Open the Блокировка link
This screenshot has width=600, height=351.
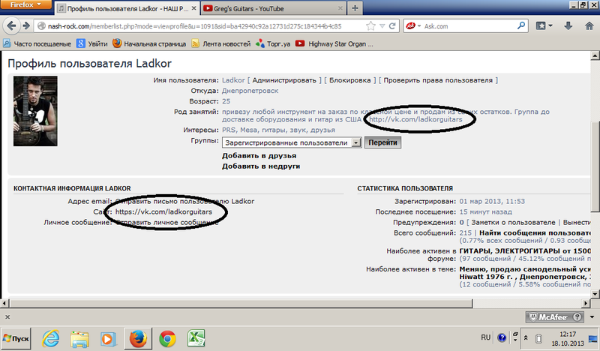click(x=350, y=80)
